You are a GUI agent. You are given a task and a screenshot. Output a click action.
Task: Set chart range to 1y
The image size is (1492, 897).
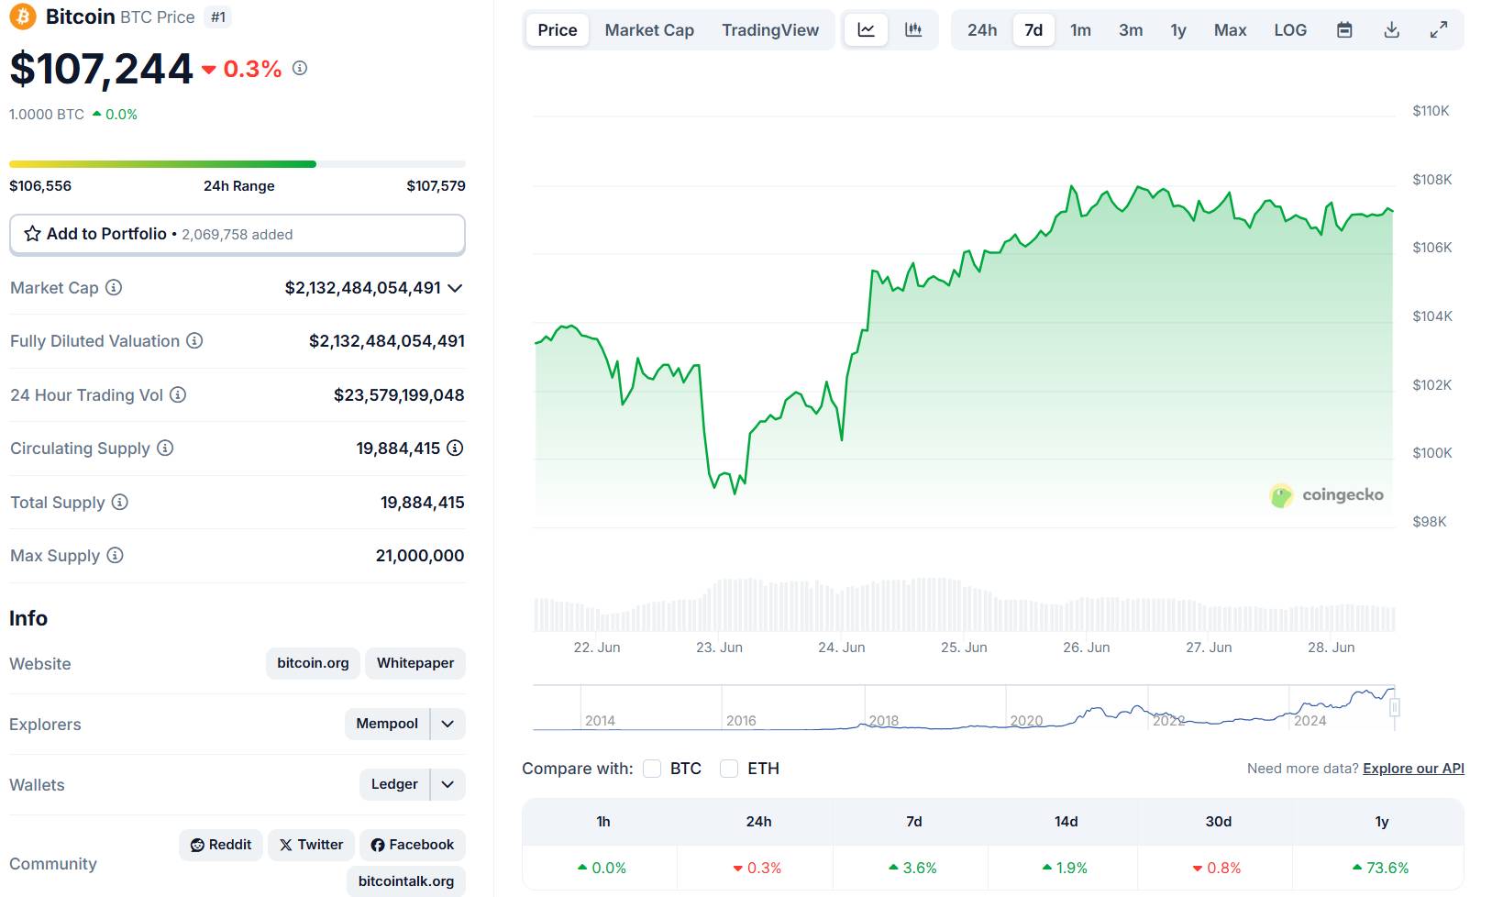(x=1178, y=29)
